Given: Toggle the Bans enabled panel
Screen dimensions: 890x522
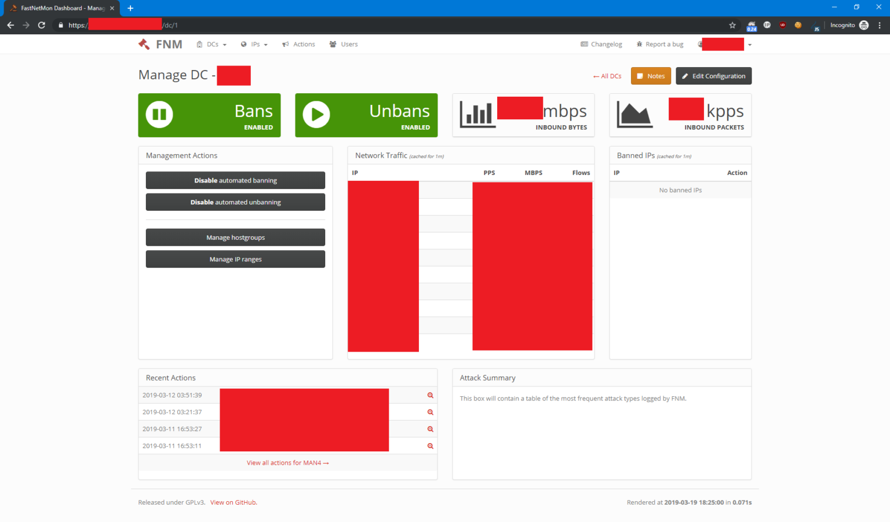Looking at the screenshot, I should tap(209, 115).
